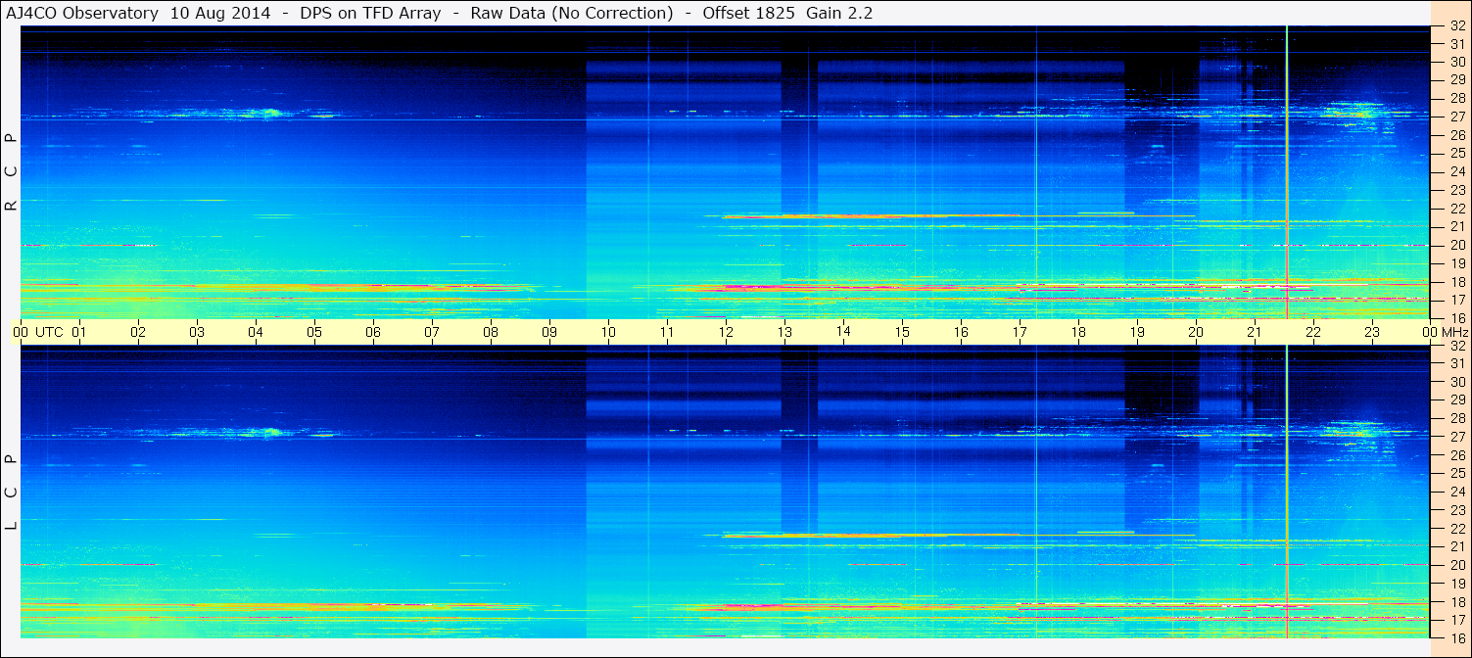Click the "L C P" vertical panel label
The width and height of the screenshot is (1472, 658).
coord(11,493)
